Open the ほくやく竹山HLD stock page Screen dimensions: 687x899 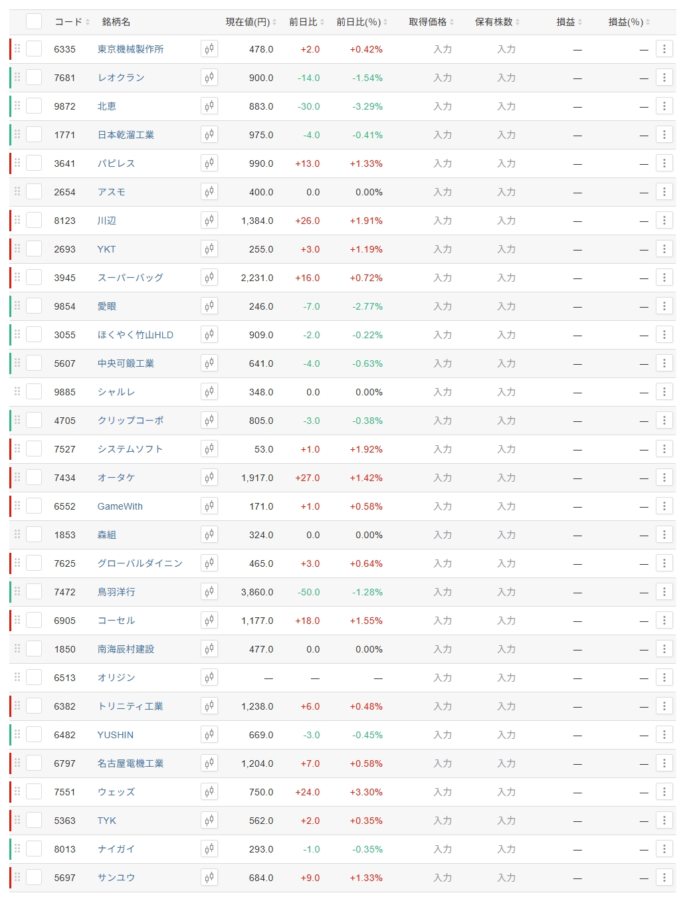(x=135, y=335)
